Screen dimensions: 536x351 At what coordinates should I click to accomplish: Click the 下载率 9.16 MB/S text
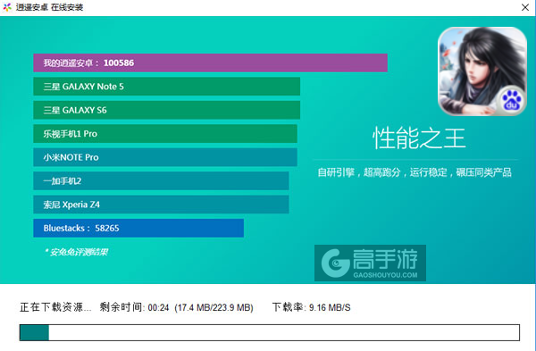312,307
